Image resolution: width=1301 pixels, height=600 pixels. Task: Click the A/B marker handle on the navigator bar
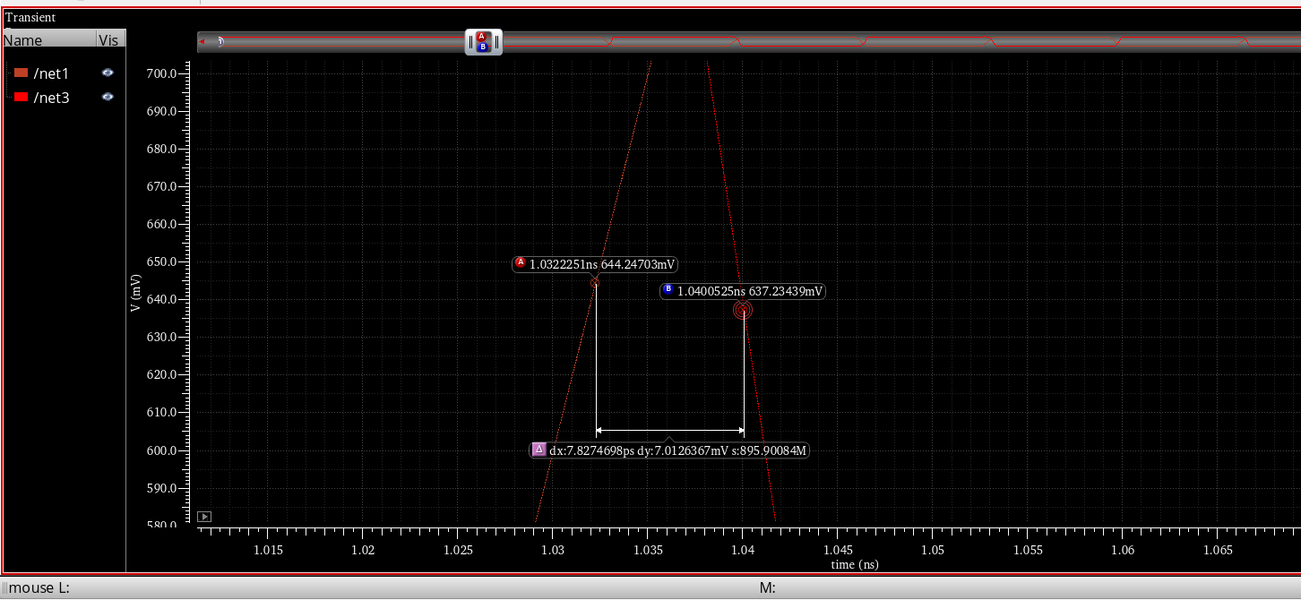(x=483, y=41)
